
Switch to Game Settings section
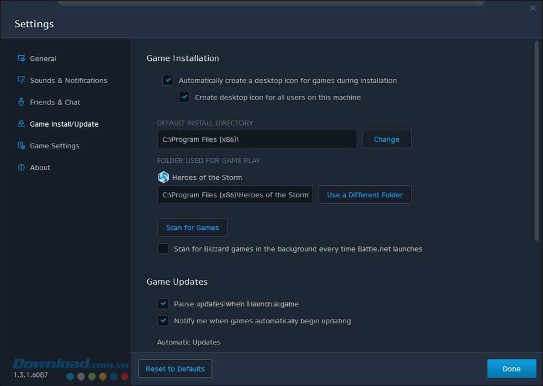tap(54, 145)
